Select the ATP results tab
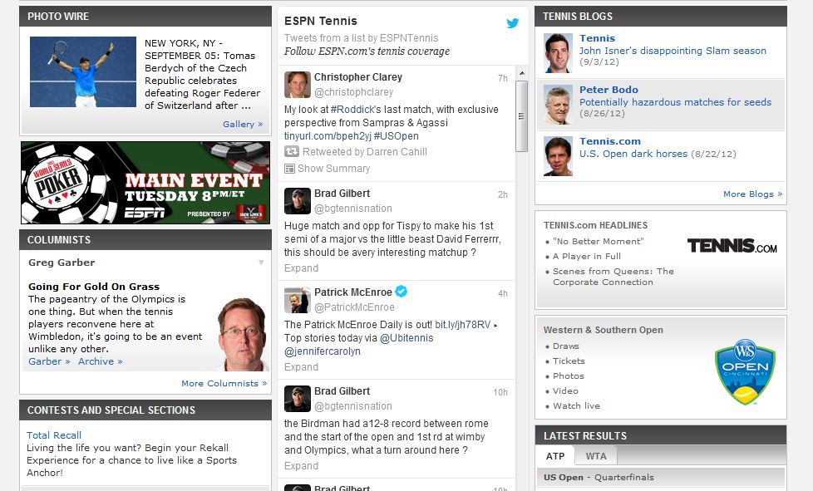Image resolution: width=813 pixels, height=491 pixels. (554, 456)
